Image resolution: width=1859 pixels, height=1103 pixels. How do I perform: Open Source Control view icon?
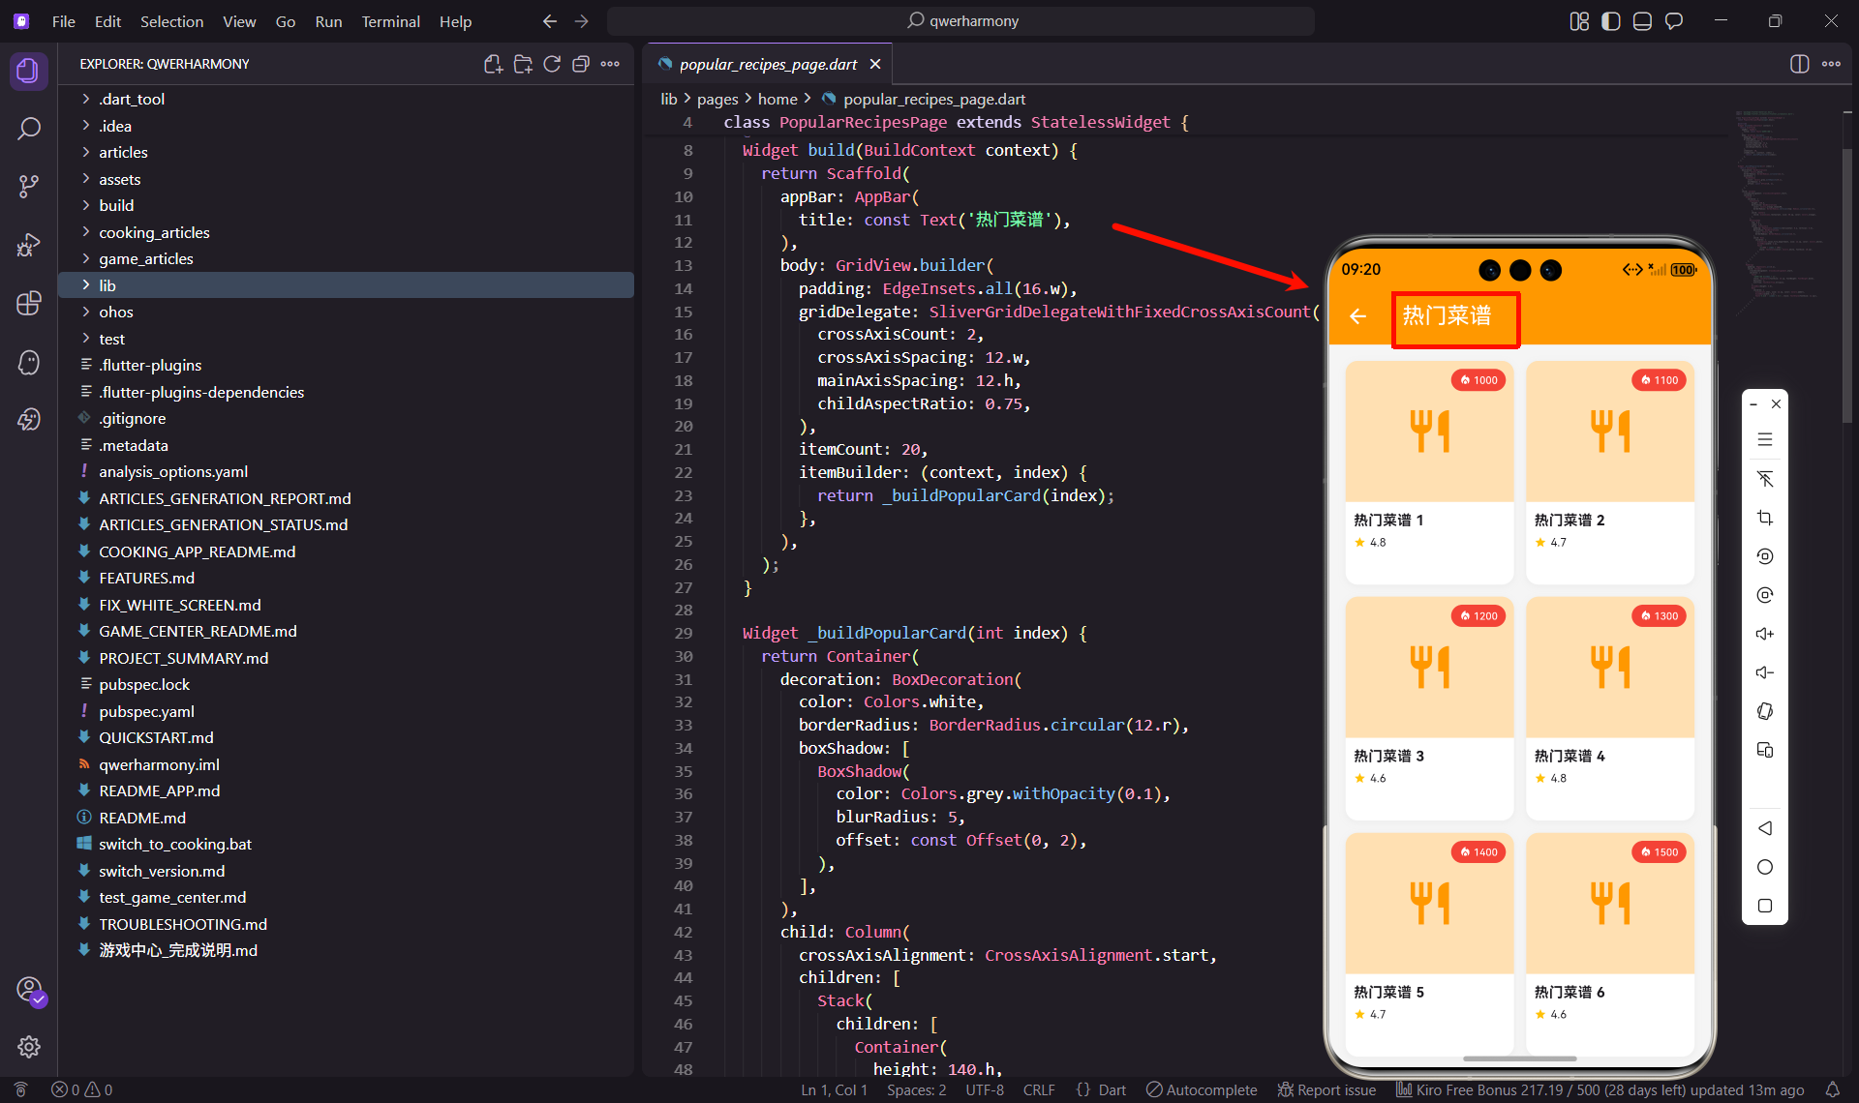[29, 186]
